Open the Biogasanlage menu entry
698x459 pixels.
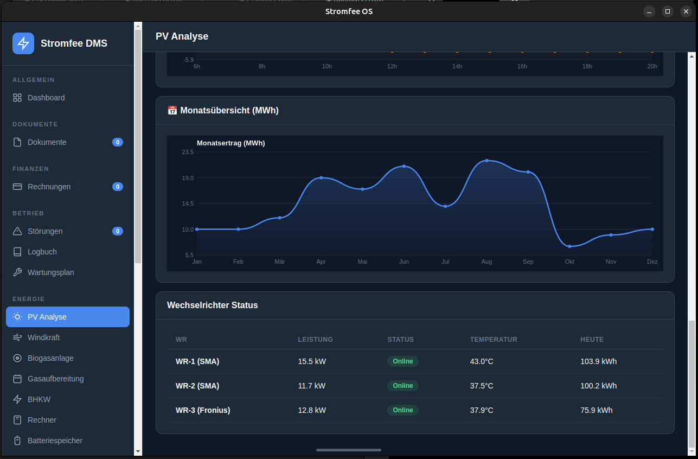pos(50,358)
